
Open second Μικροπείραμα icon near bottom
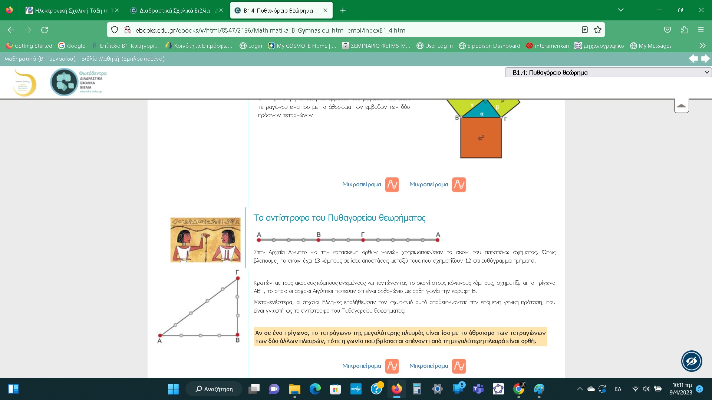[x=459, y=366]
